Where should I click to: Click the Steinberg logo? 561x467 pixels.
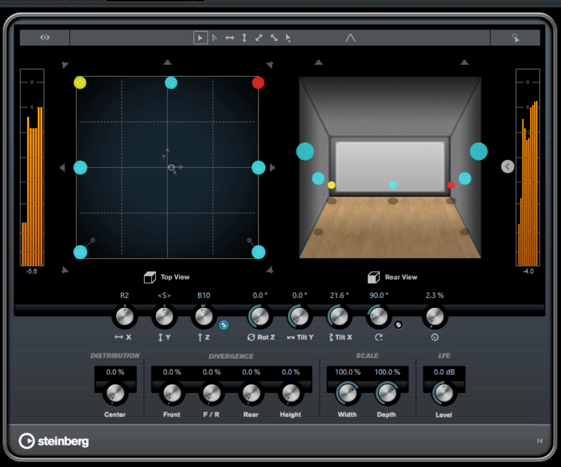(54, 441)
